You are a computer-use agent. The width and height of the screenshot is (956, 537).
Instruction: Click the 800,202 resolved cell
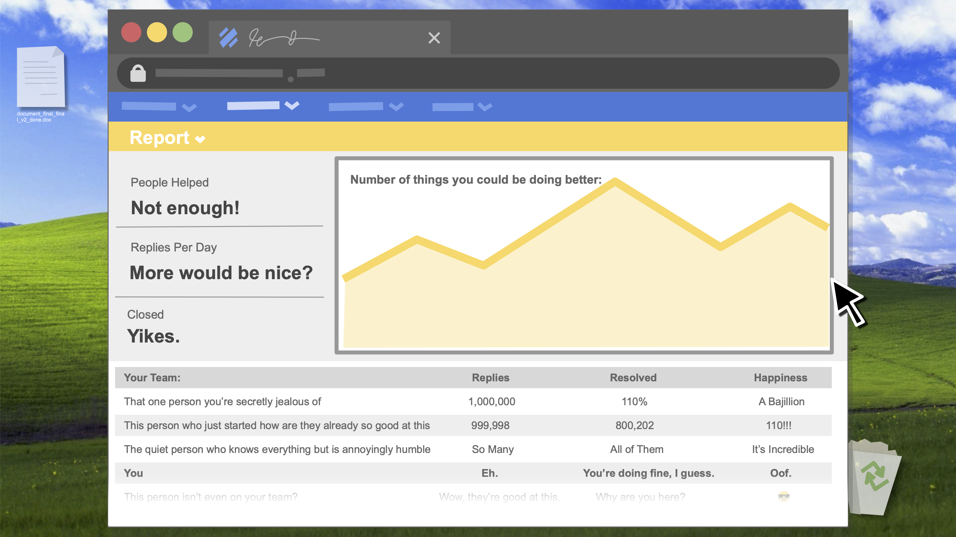[634, 426]
